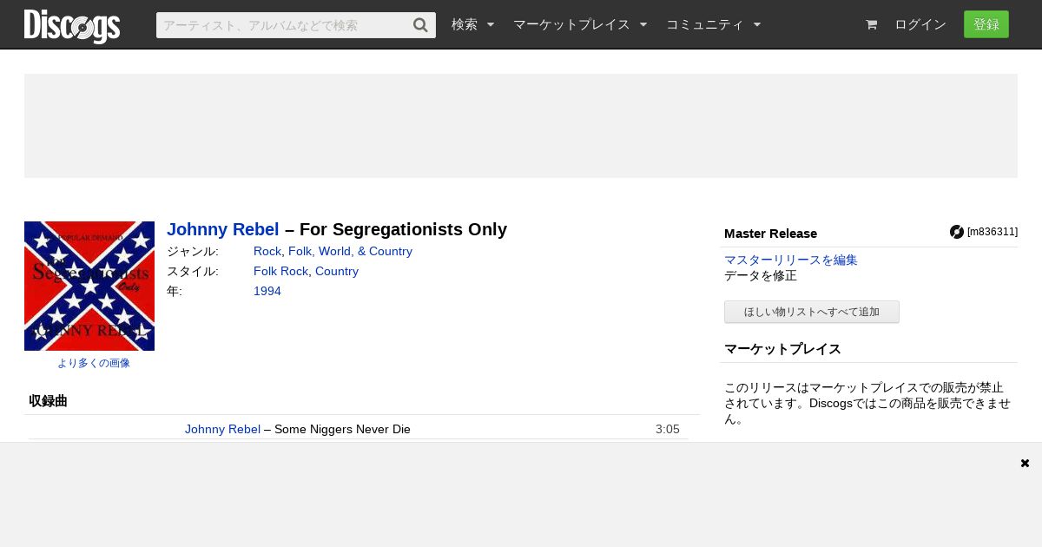Click the 3:05 track duration
This screenshot has height=547, width=1042.
click(668, 429)
